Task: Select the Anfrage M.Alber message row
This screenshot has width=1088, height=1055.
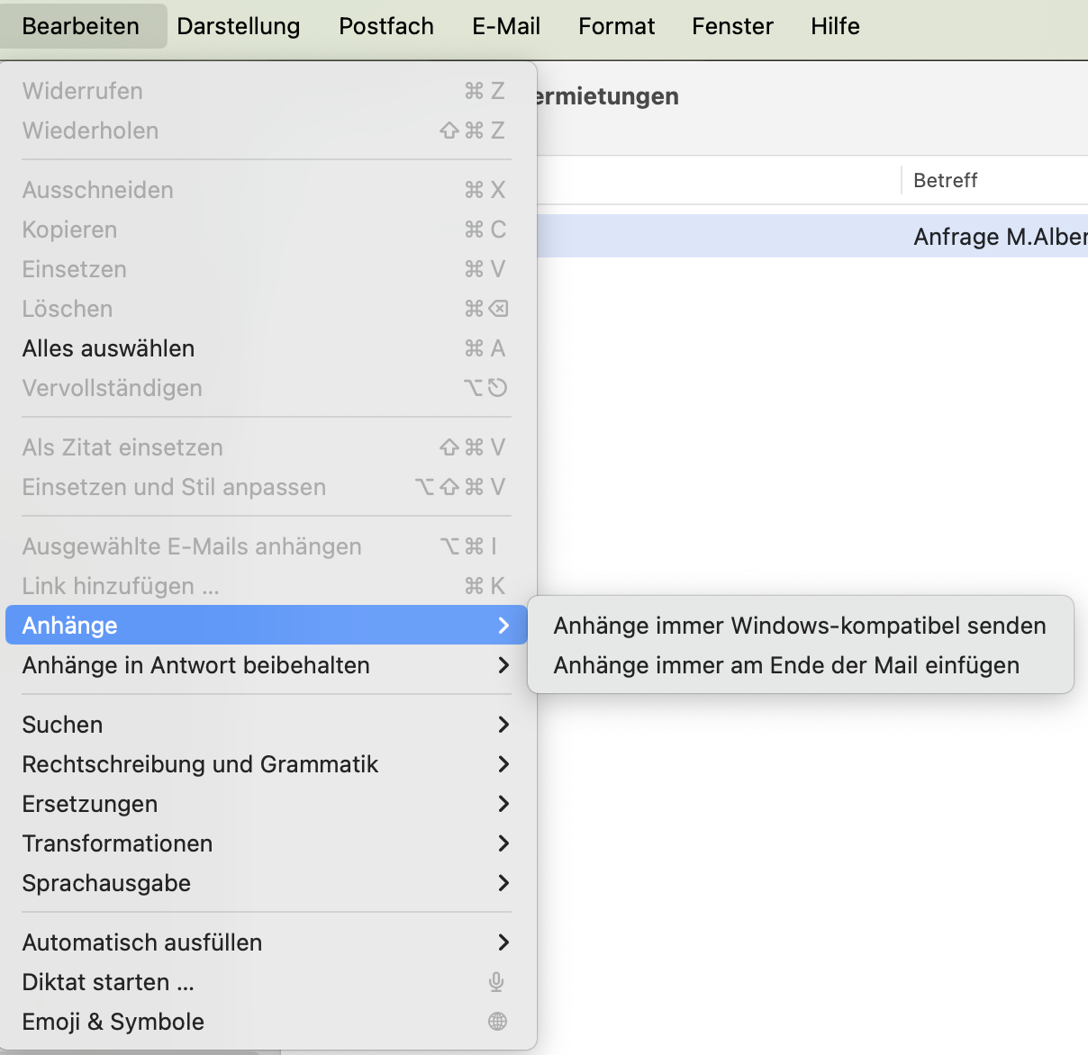Action: (x=991, y=237)
